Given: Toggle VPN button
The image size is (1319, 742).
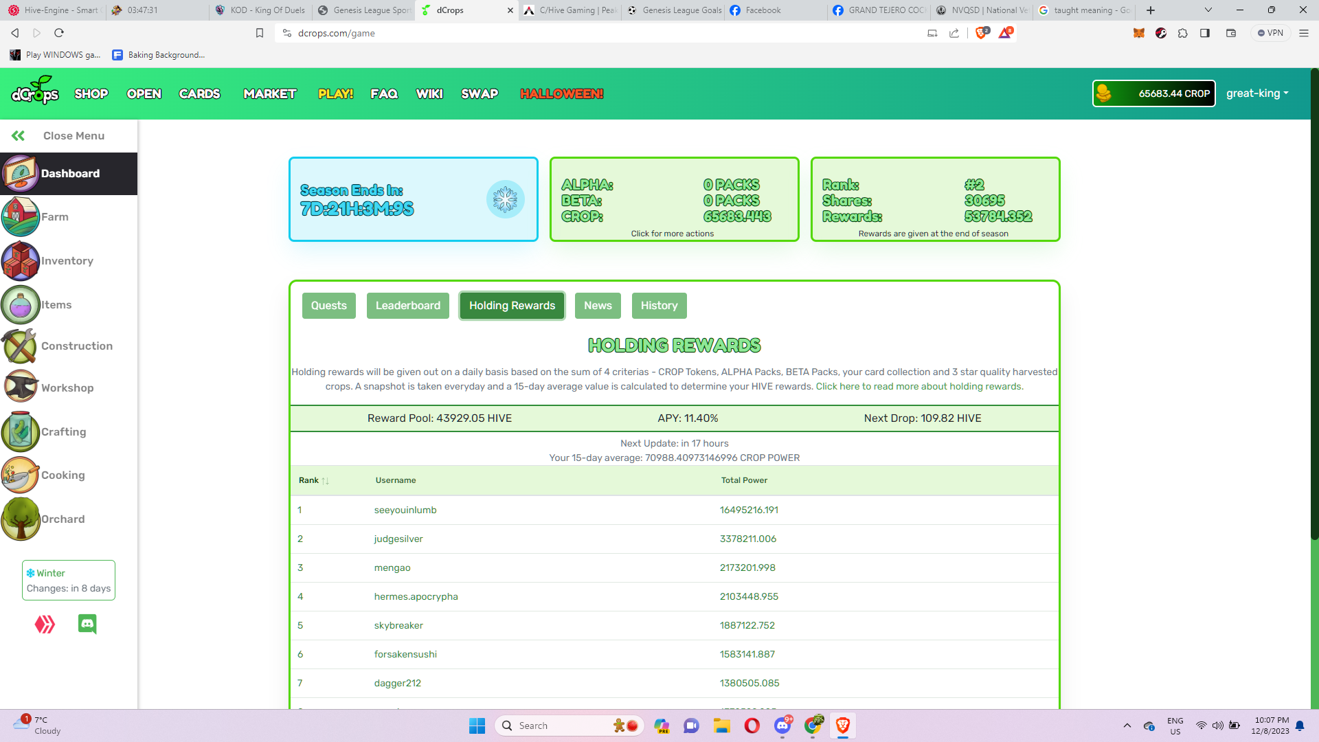Looking at the screenshot, I should click(x=1270, y=33).
